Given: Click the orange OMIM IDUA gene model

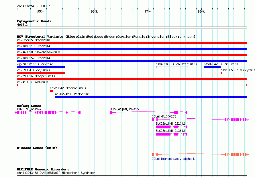Looking at the screenshot, I should point(200,155).
